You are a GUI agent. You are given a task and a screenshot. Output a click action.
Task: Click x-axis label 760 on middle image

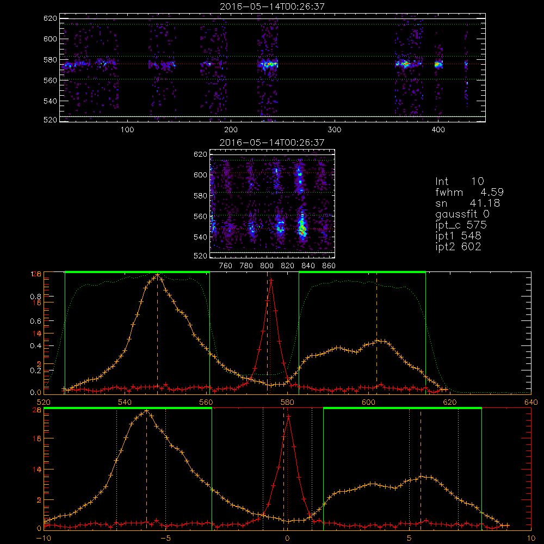tap(226, 266)
